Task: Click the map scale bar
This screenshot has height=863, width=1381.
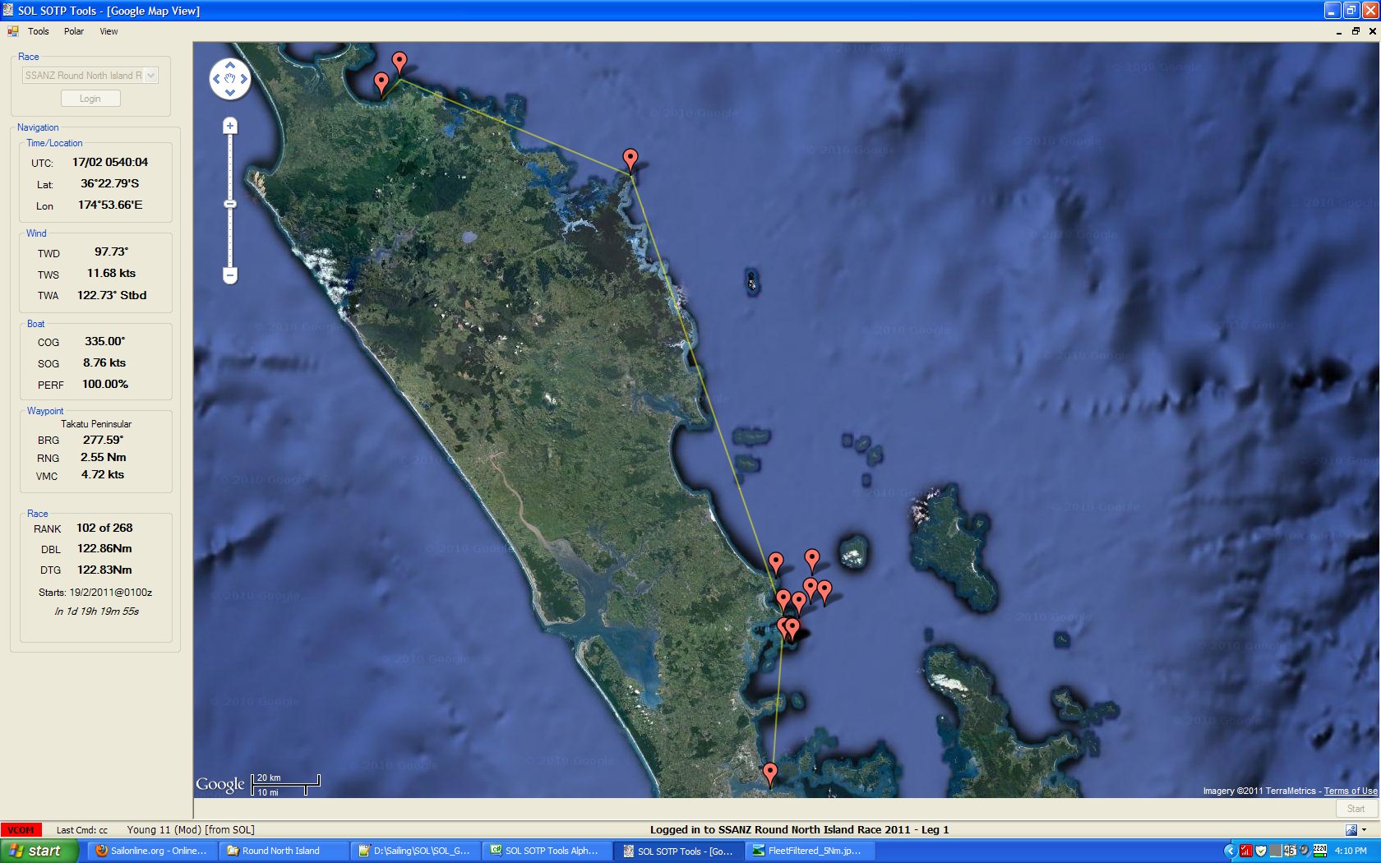Action: 286,785
